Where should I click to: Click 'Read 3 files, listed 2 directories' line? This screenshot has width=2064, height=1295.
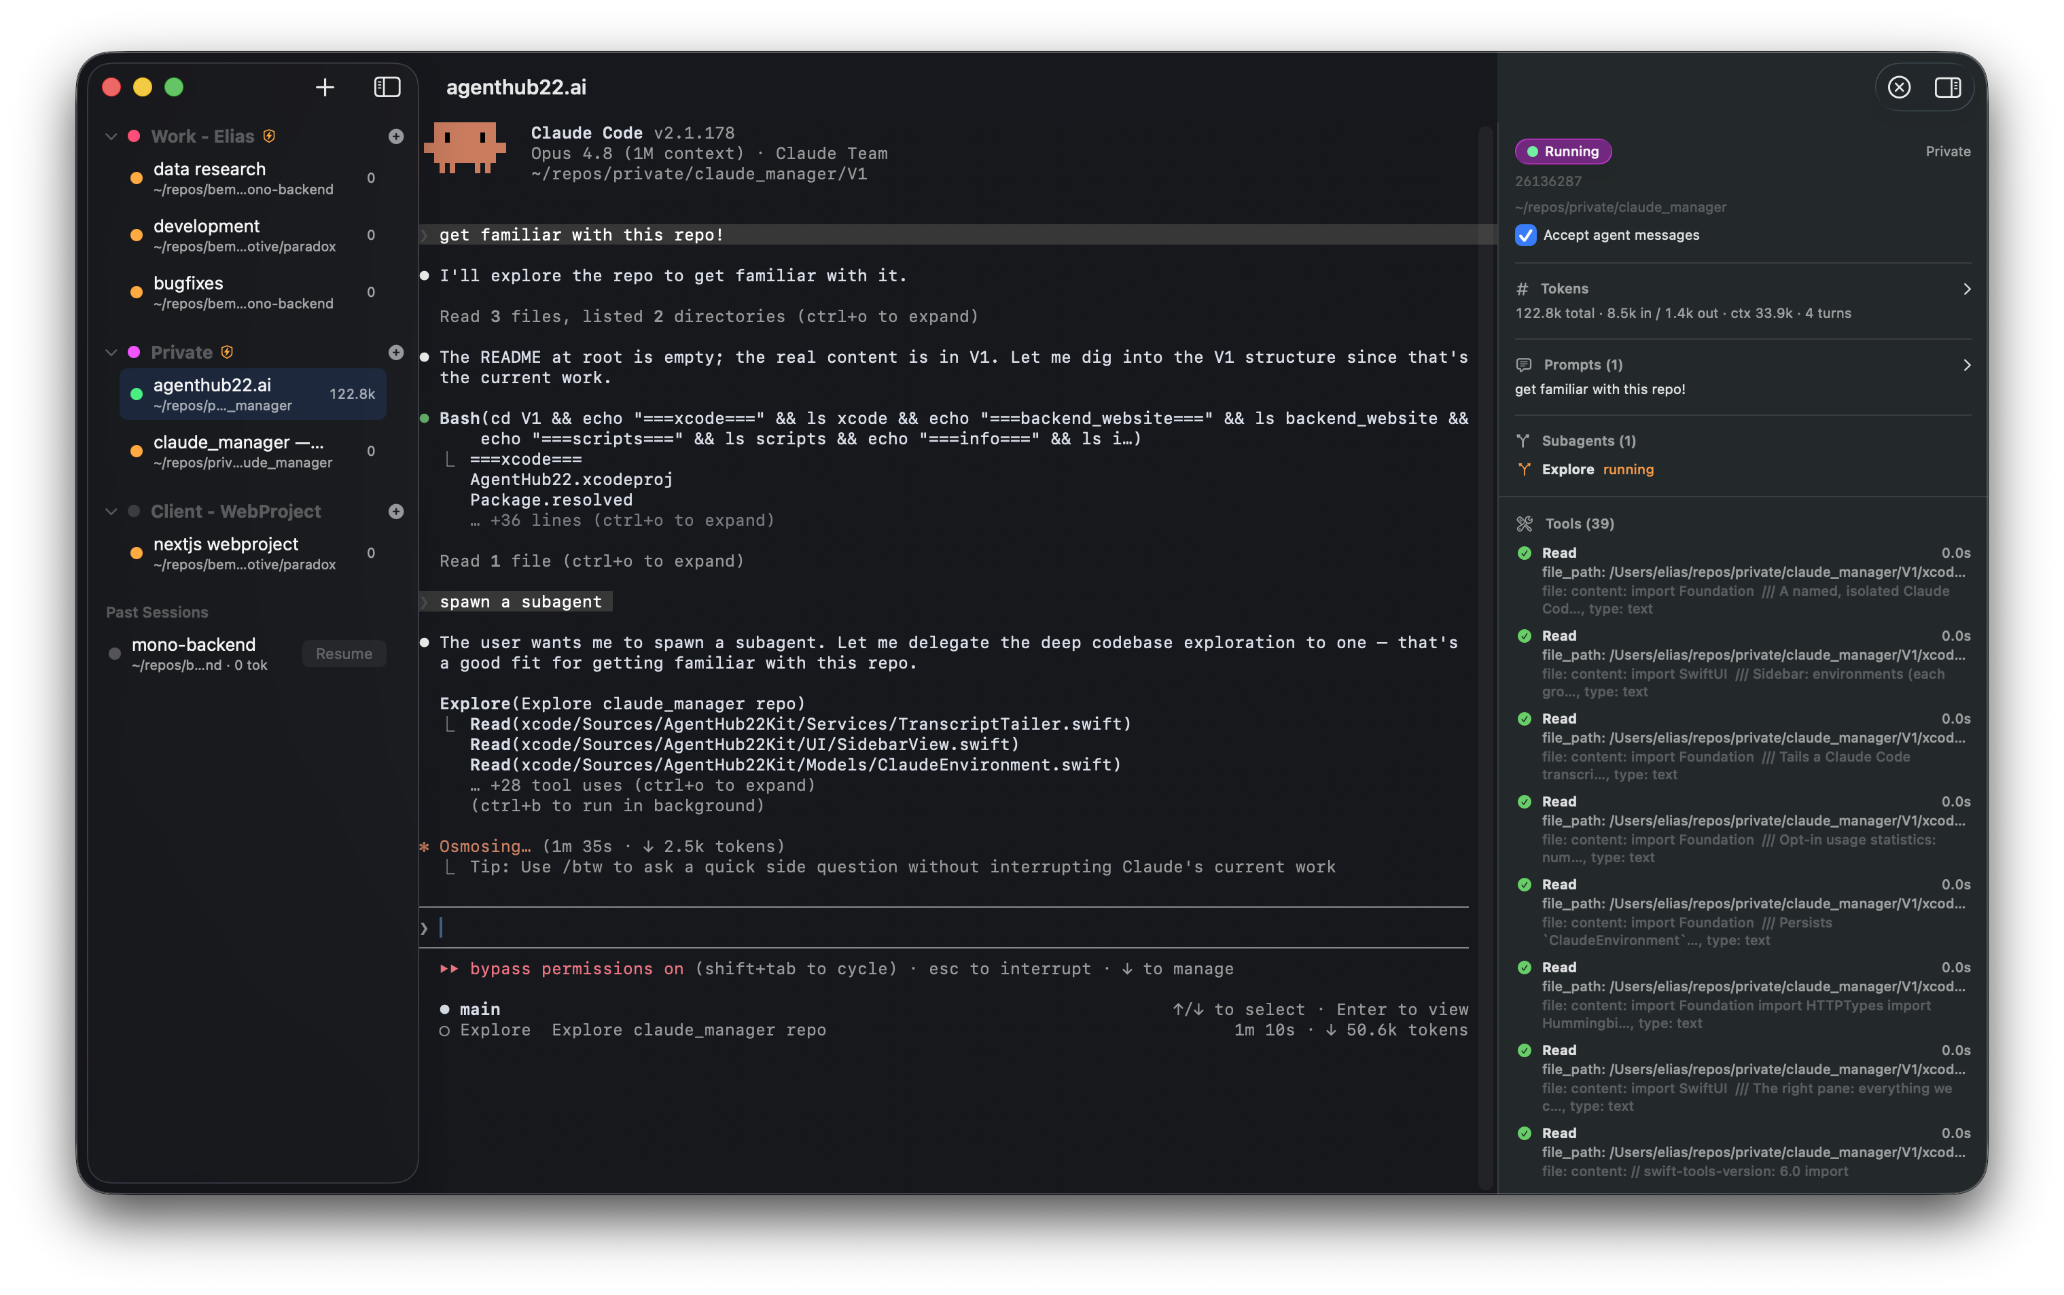coord(709,317)
